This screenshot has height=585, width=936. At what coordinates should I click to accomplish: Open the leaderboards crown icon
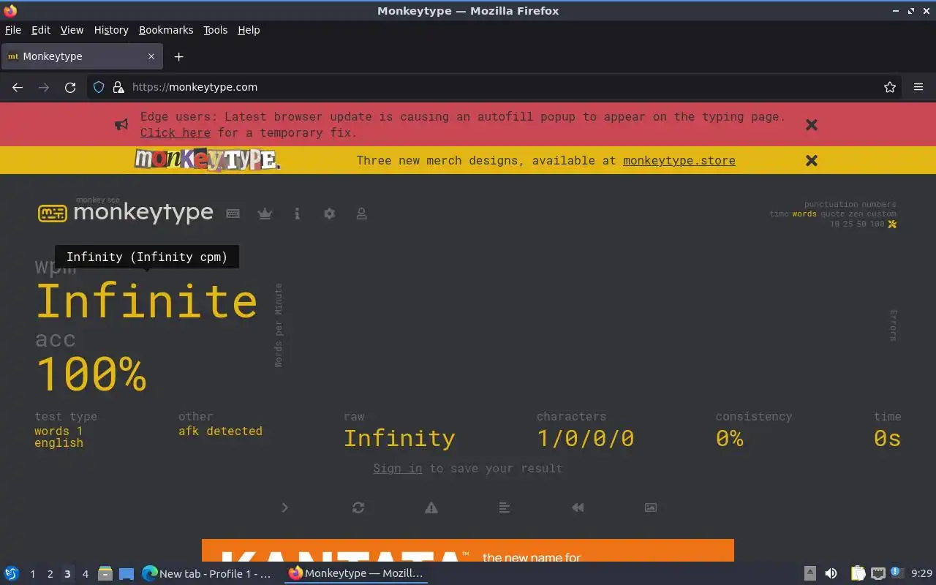coord(265,214)
